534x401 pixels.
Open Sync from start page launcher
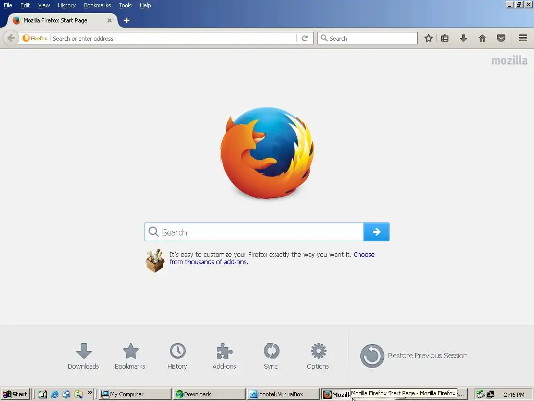(x=271, y=356)
